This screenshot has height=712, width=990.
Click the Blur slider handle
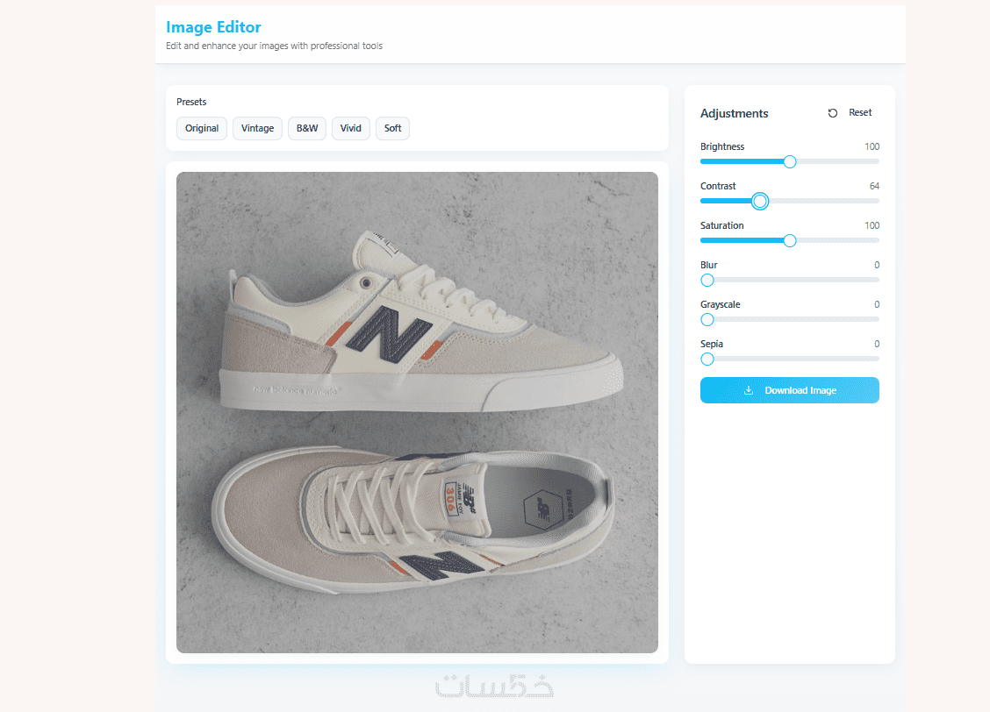tap(707, 280)
